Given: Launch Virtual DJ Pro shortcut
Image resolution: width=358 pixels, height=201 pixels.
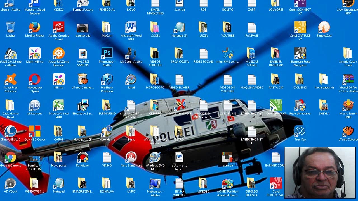Looking at the screenshot, I should (348, 80).
